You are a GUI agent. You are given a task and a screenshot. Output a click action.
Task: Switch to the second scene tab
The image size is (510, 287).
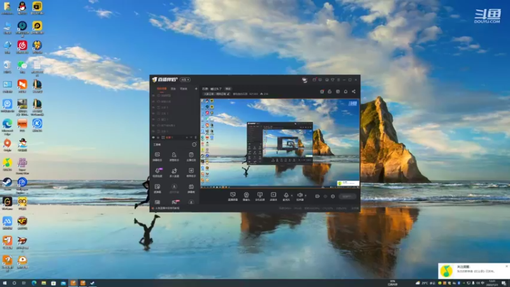point(173,89)
